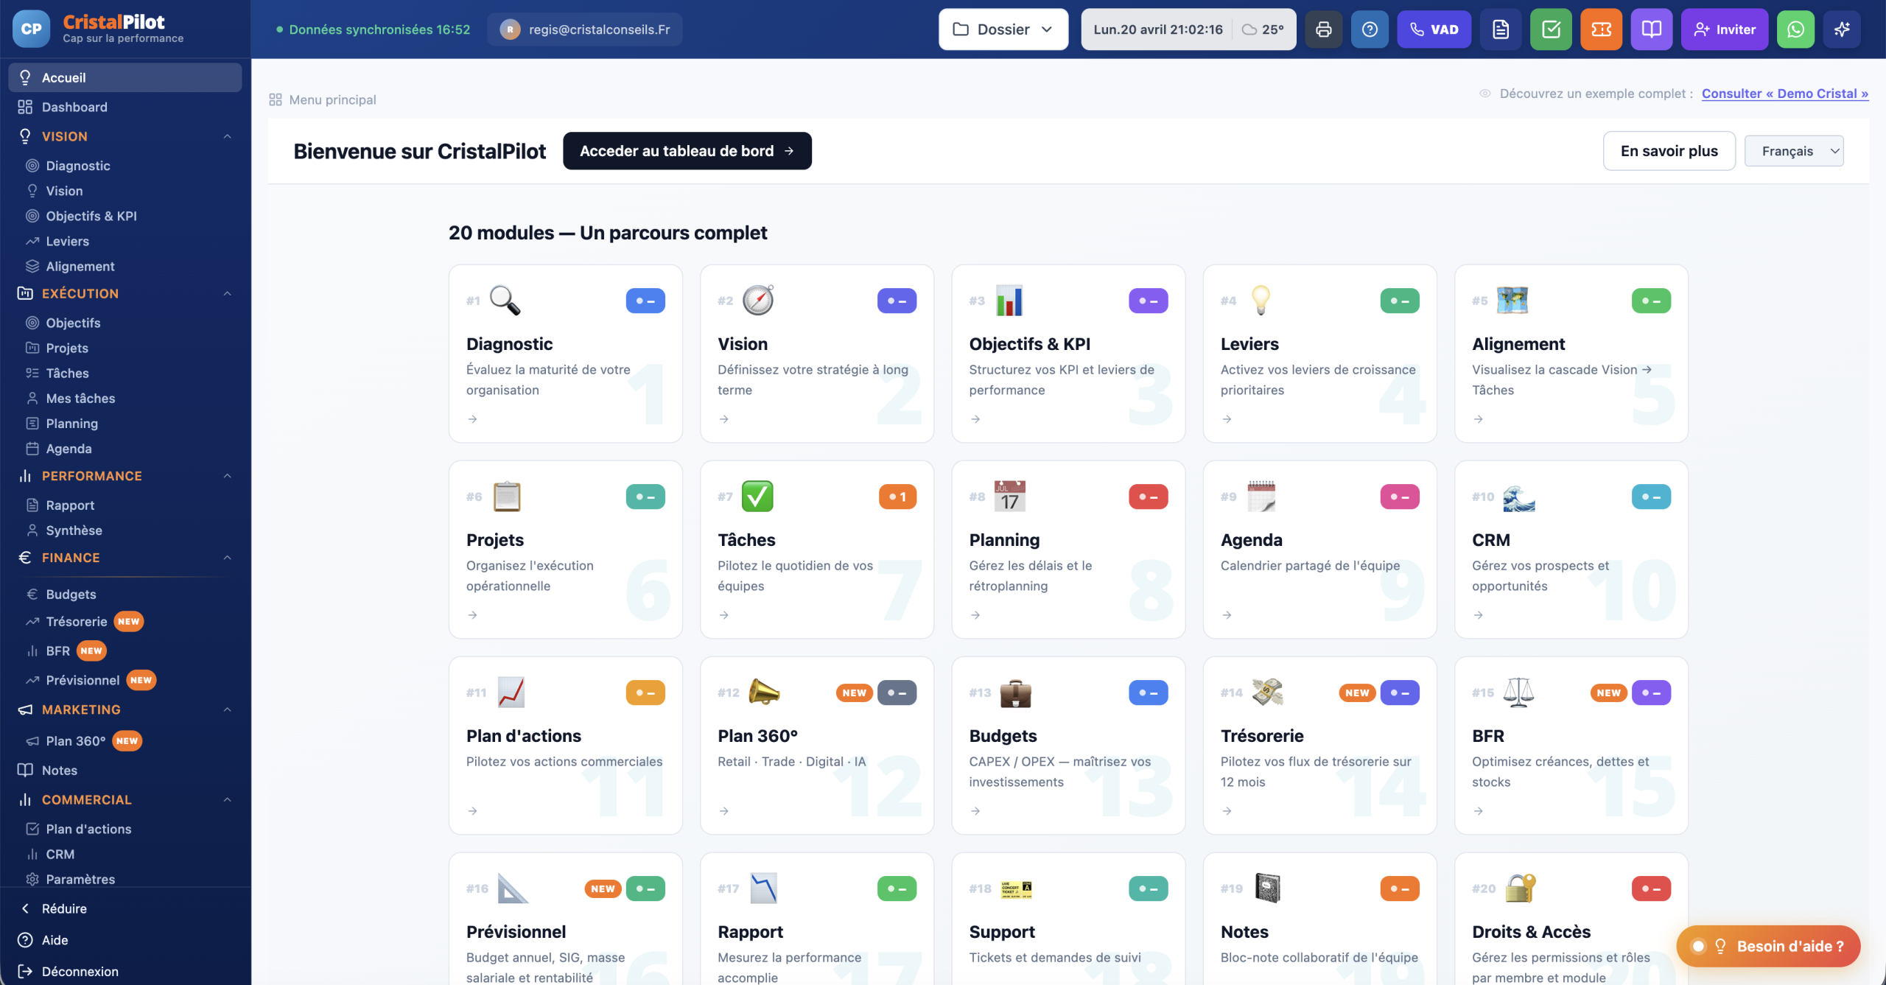This screenshot has height=985, width=1886.
Task: Open the Consulter Demo Cristal link
Action: coord(1784,94)
